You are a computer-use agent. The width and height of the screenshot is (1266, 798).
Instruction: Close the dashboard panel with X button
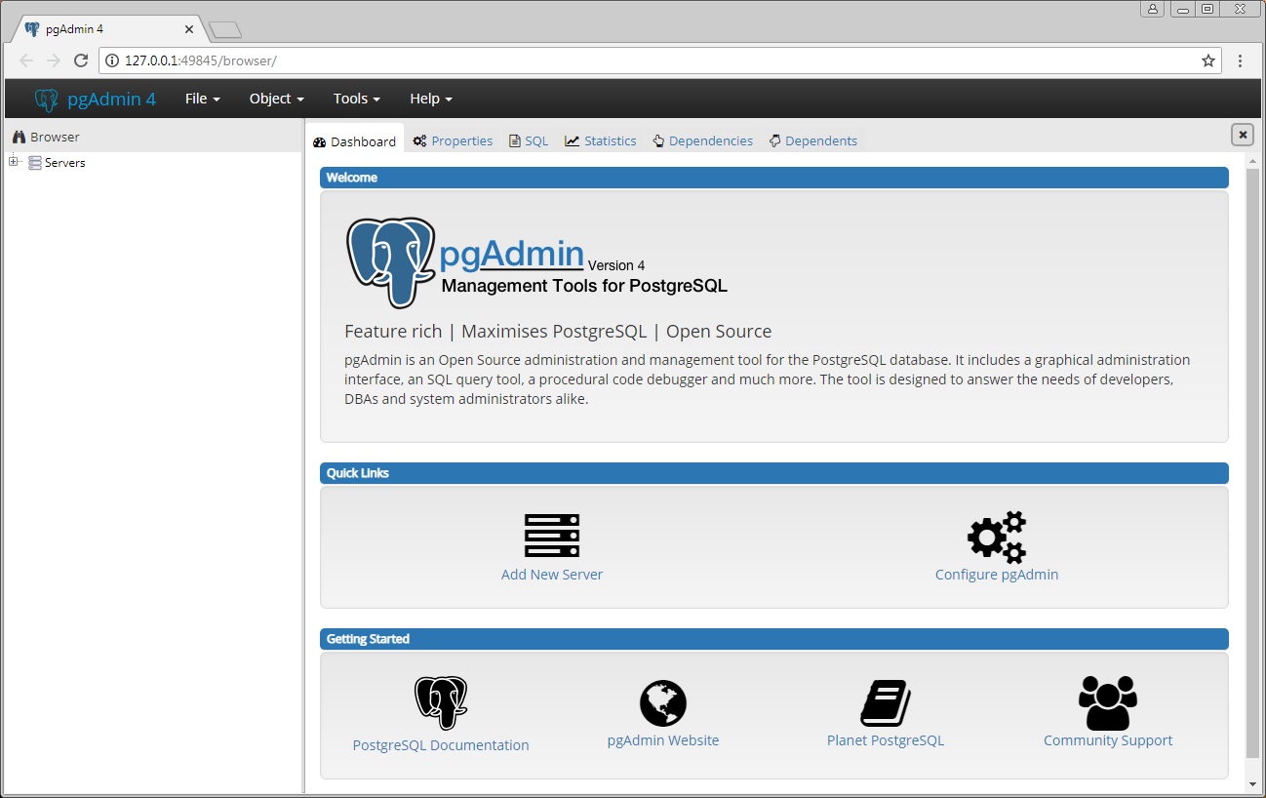coord(1243,135)
